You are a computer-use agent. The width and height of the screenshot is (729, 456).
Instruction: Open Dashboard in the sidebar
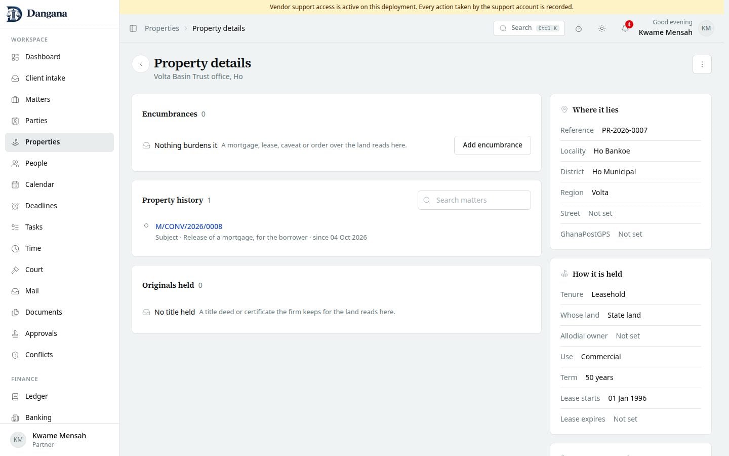click(59, 57)
